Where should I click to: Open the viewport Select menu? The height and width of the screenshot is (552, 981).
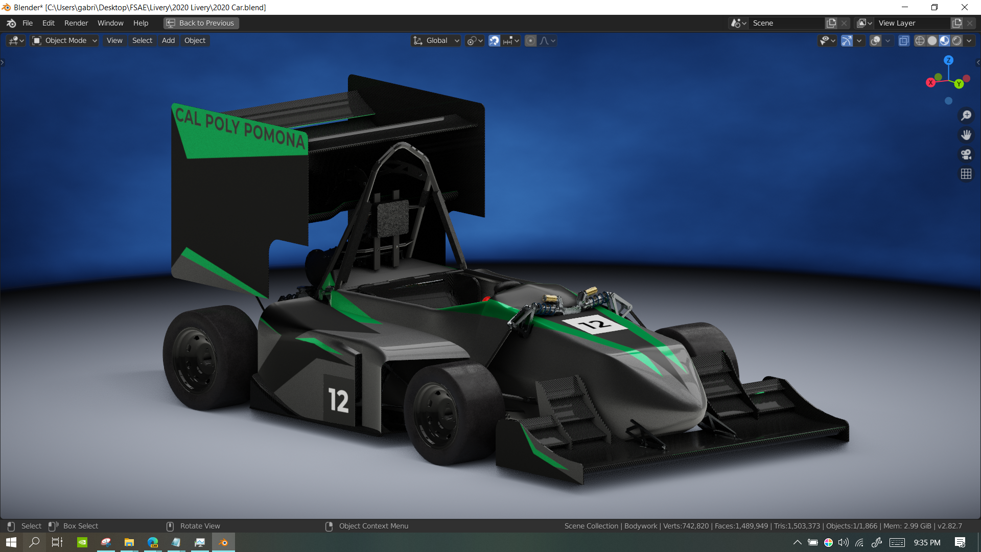coord(142,40)
